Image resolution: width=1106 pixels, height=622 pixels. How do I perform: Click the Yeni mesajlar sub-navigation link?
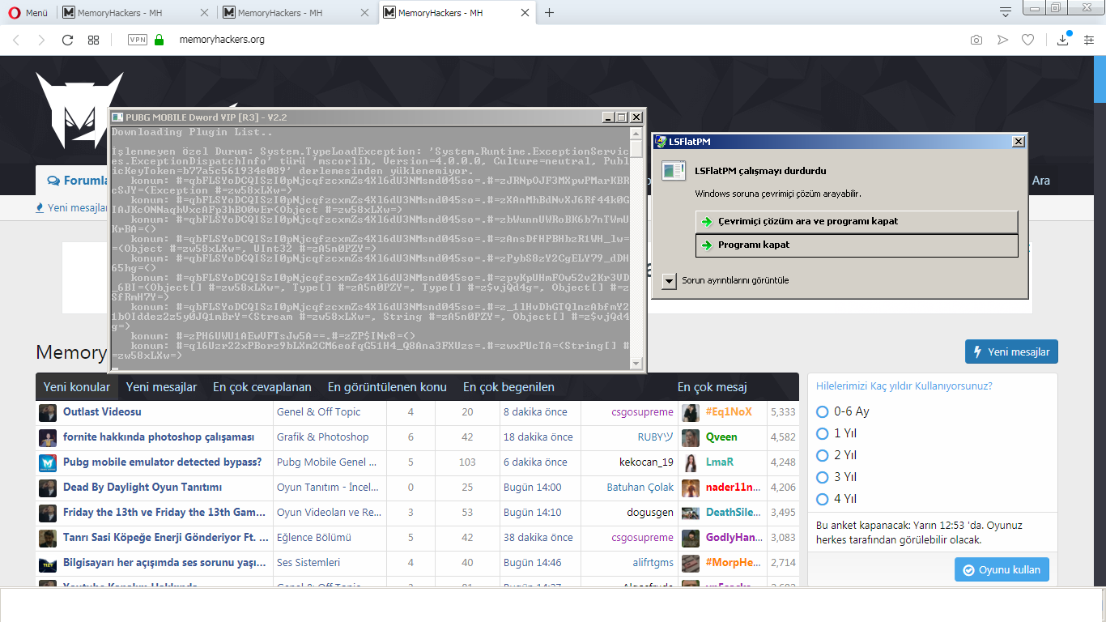tap(73, 207)
